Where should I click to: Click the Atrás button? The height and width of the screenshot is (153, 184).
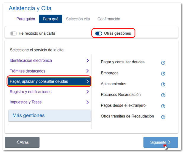click(22, 142)
